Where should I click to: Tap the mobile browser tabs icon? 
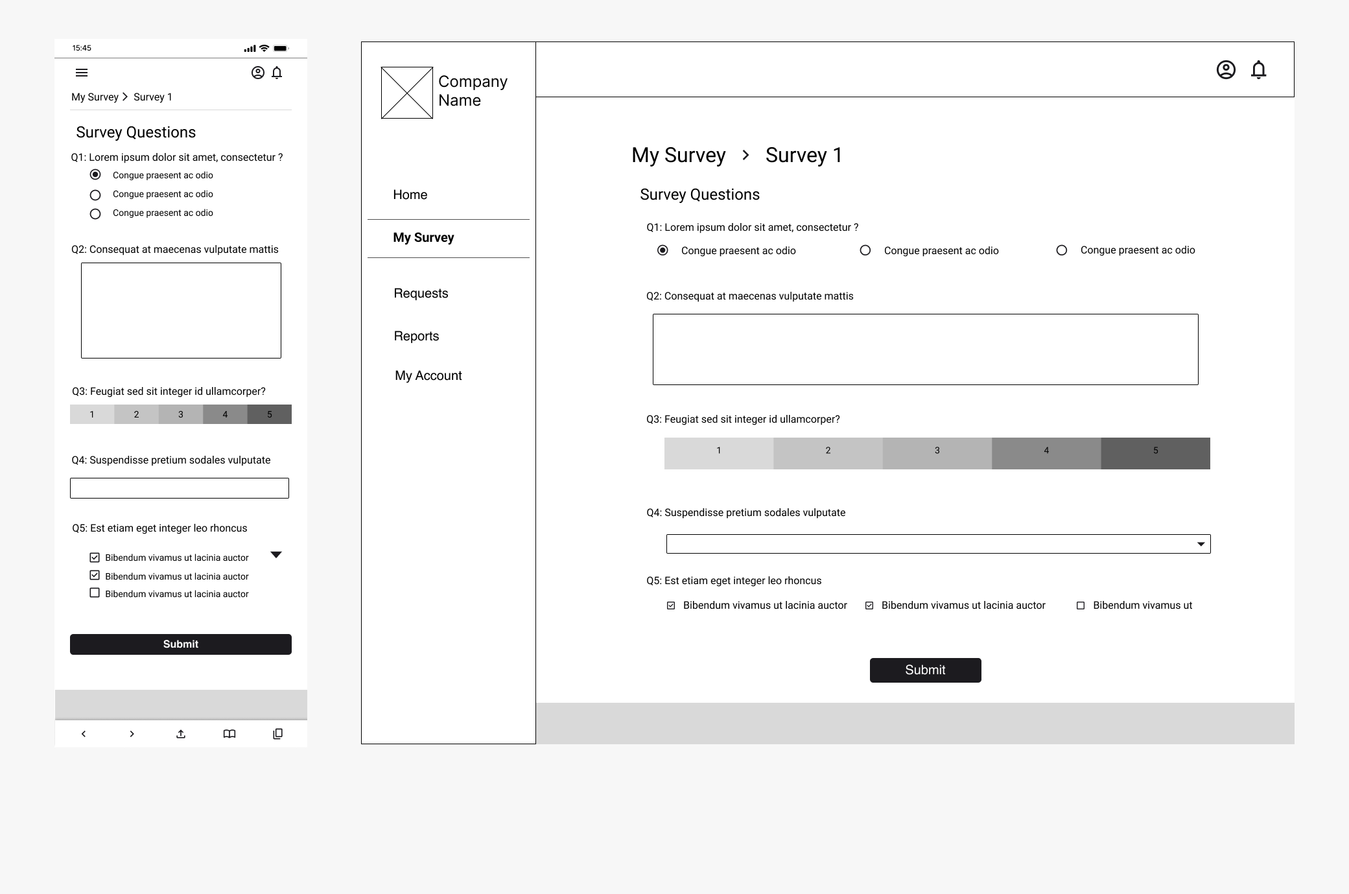click(x=277, y=734)
